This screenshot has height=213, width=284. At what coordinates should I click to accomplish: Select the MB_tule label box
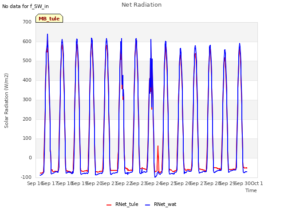49,18
